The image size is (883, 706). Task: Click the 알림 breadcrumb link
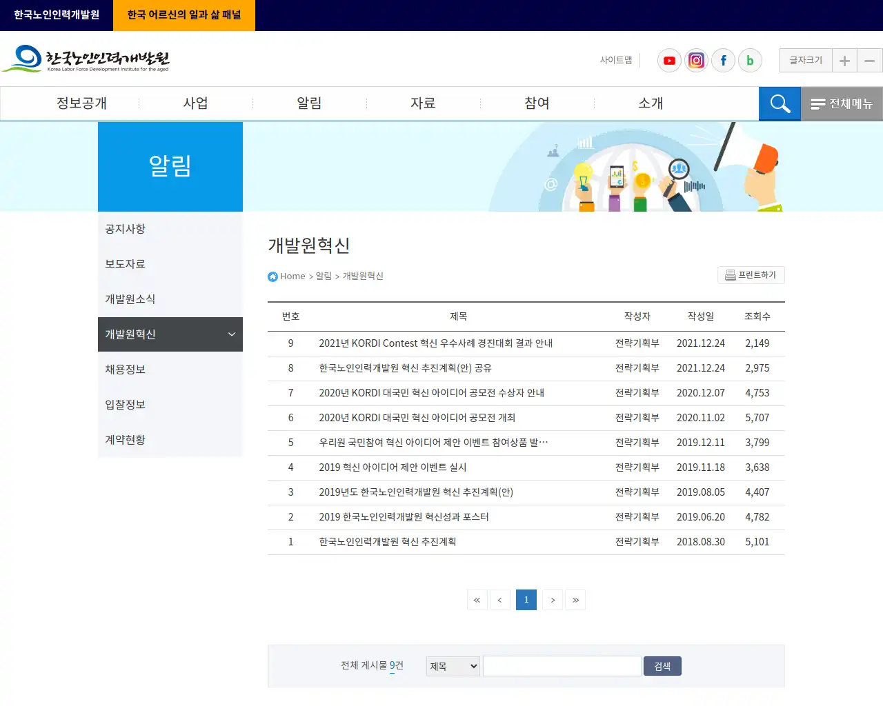coord(324,276)
